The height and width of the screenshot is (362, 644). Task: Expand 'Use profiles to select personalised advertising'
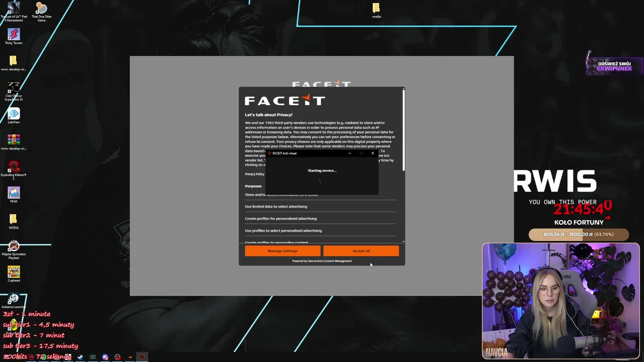point(320,230)
